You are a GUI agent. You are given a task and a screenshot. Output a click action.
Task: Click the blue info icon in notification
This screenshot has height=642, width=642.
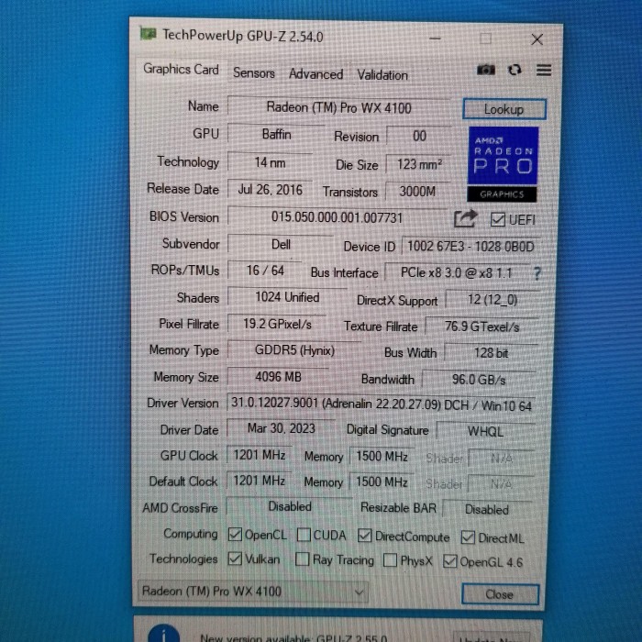(x=164, y=633)
